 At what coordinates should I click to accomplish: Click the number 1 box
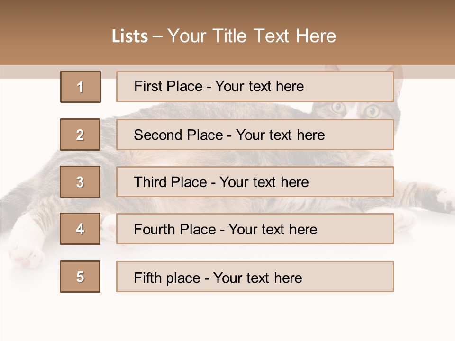pos(81,87)
